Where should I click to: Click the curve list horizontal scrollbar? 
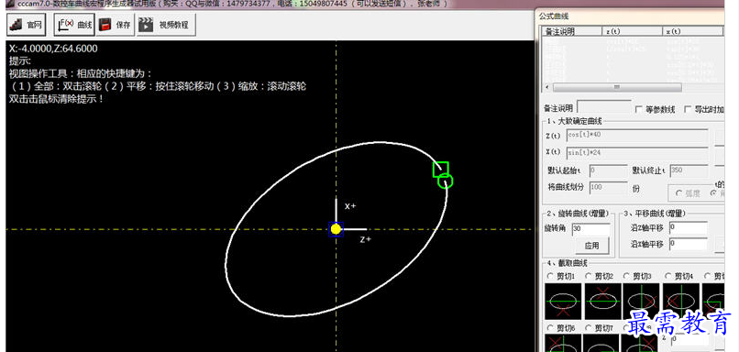point(617,87)
